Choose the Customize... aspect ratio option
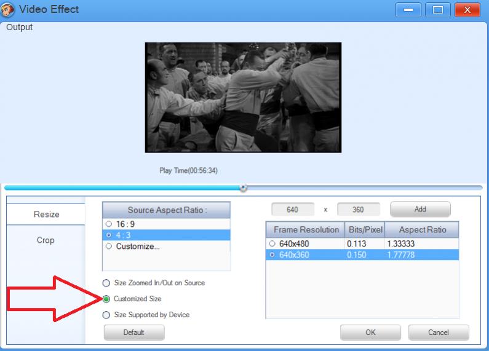 (166, 246)
